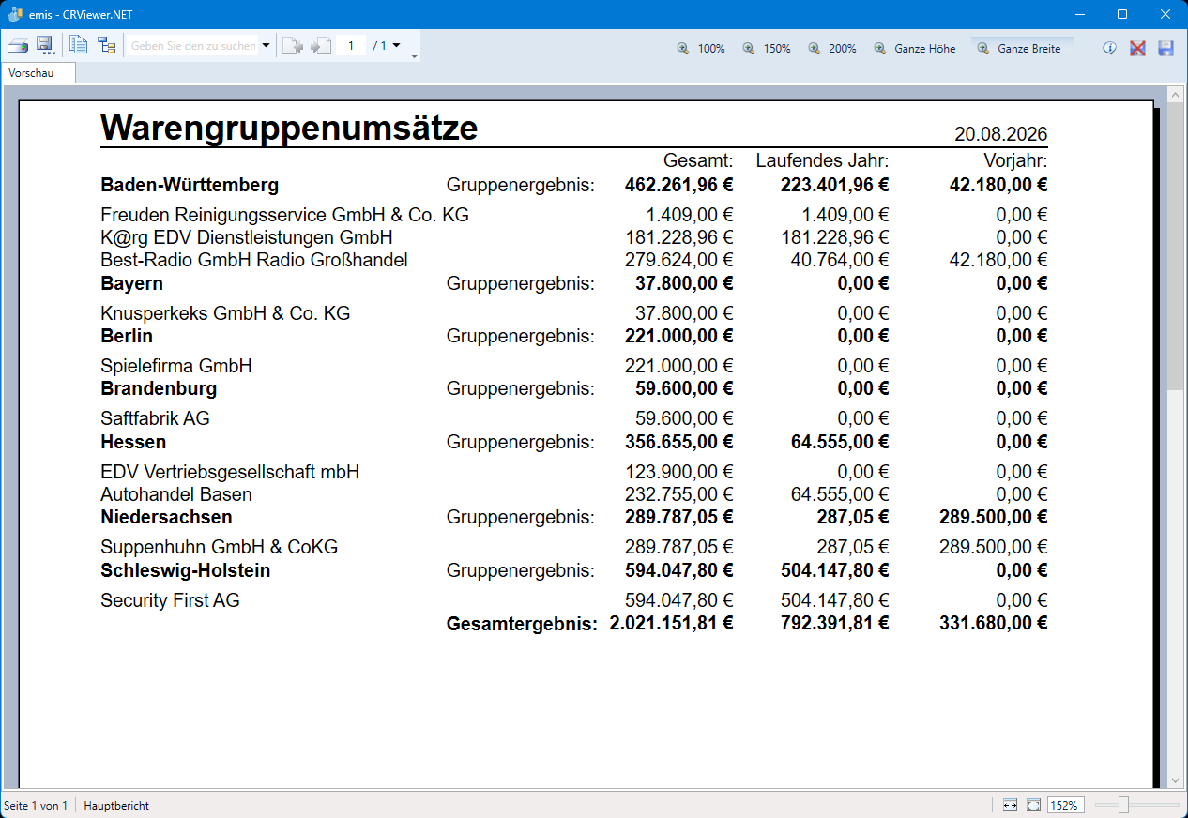Open the info icon in toolbar
Image resolution: width=1188 pixels, height=818 pixels.
[1109, 48]
